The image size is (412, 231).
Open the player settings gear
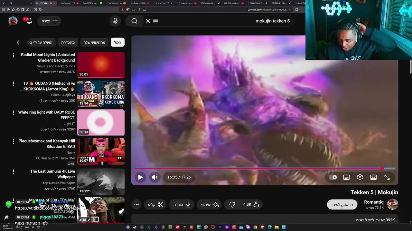(x=360, y=177)
